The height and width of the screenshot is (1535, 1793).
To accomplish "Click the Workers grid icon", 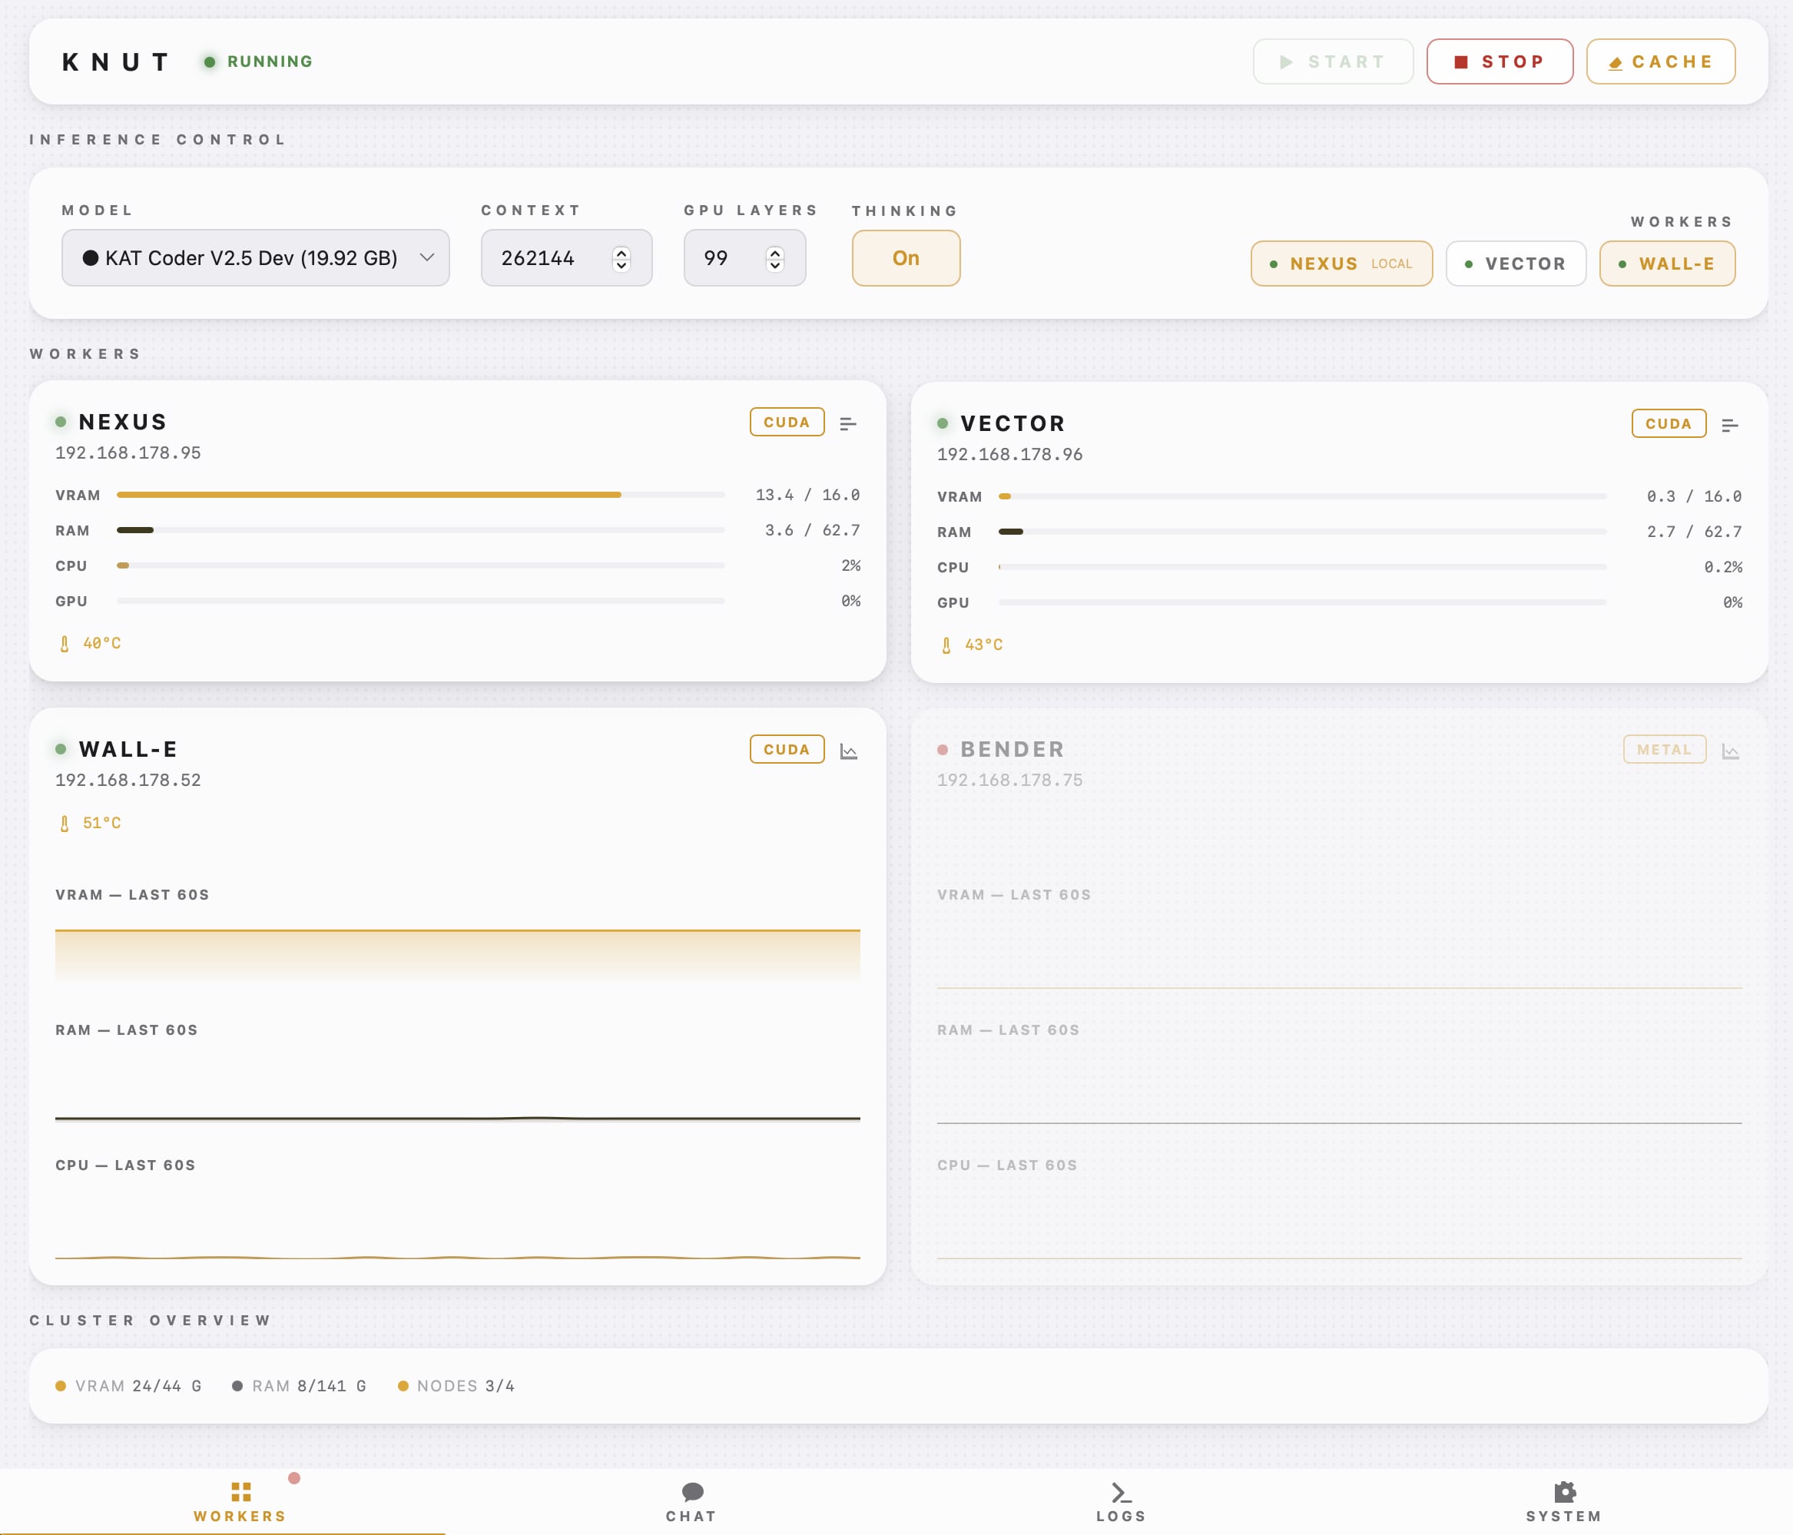I will [240, 1492].
